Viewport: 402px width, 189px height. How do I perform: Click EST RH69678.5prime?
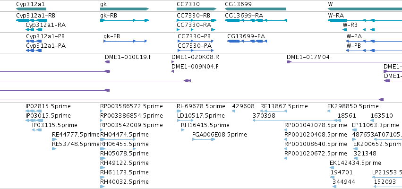pos(179,111)
